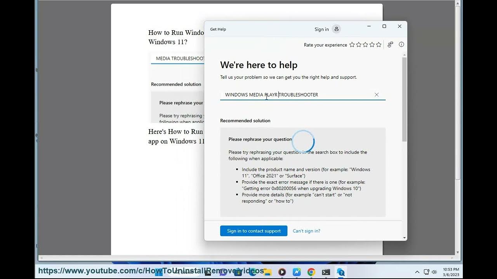Click the background document's right scrollbar up arrow
The width and height of the screenshot is (497, 279).
pyautogui.click(x=458, y=3)
